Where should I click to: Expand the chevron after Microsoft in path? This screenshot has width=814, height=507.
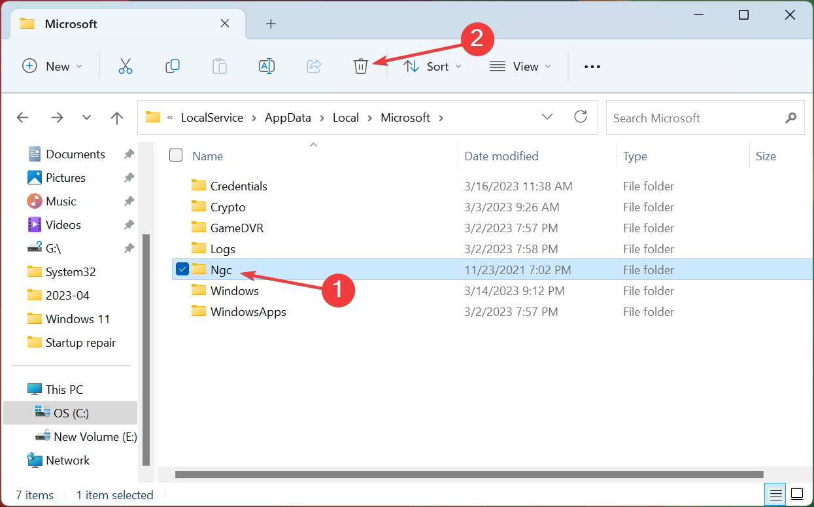click(x=441, y=118)
